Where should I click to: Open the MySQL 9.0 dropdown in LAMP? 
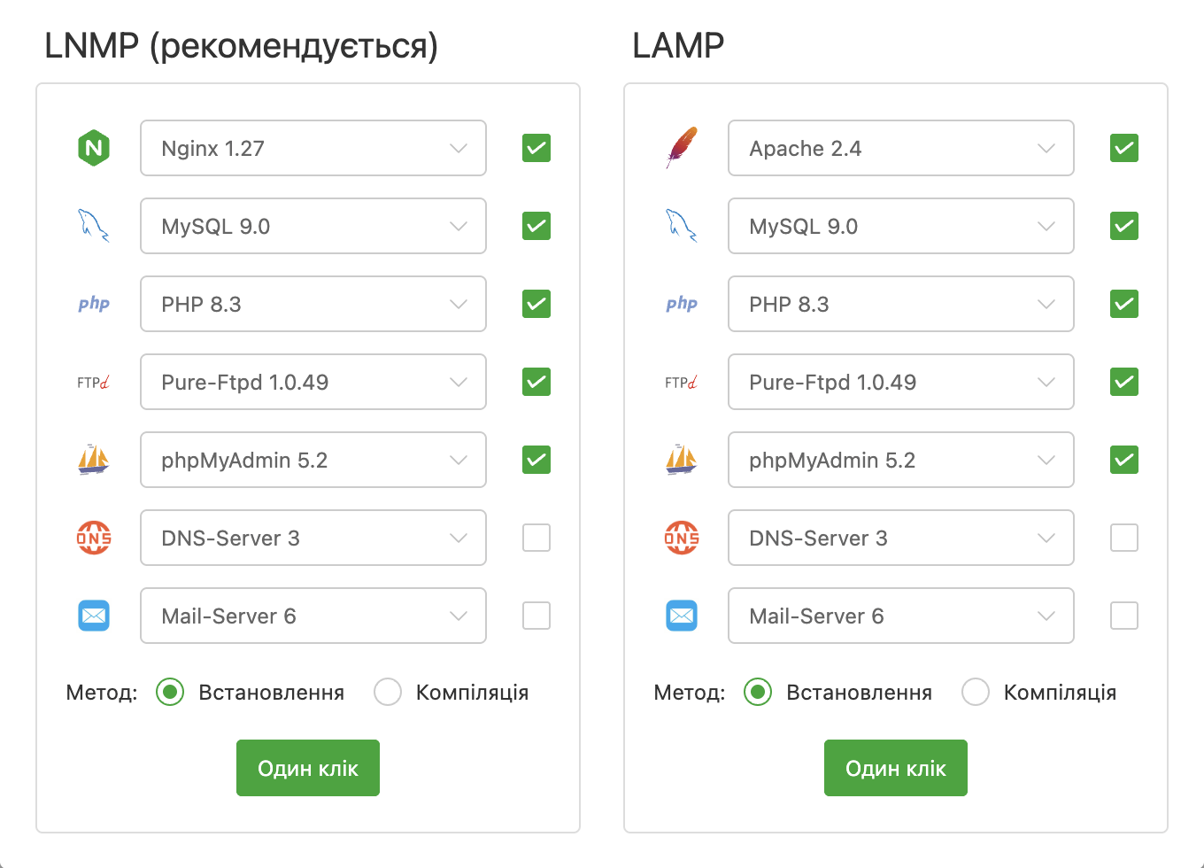point(901,226)
